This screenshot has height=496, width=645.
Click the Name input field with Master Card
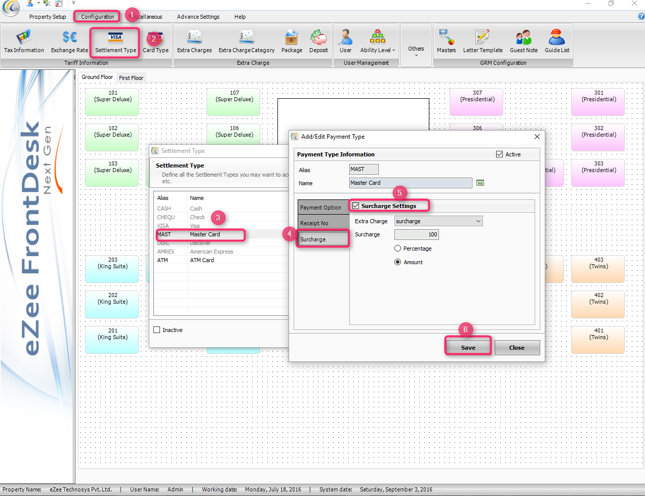coord(411,183)
